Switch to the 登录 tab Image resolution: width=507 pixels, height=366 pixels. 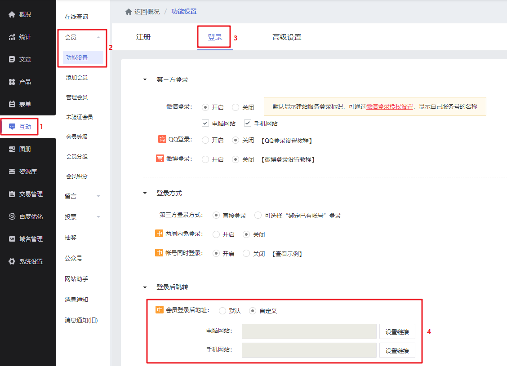(215, 37)
